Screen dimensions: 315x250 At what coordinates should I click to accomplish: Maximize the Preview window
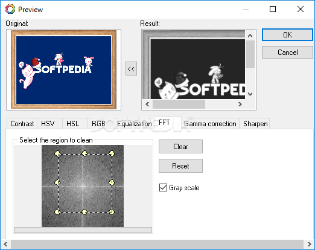point(273,9)
